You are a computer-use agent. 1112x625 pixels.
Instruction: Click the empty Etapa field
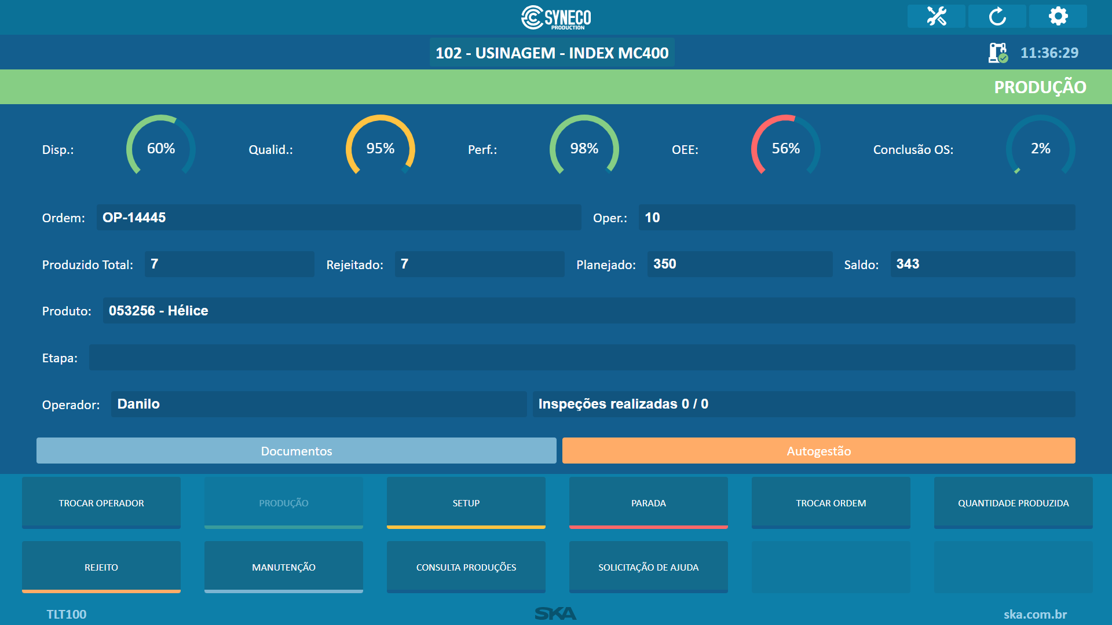[582, 358]
